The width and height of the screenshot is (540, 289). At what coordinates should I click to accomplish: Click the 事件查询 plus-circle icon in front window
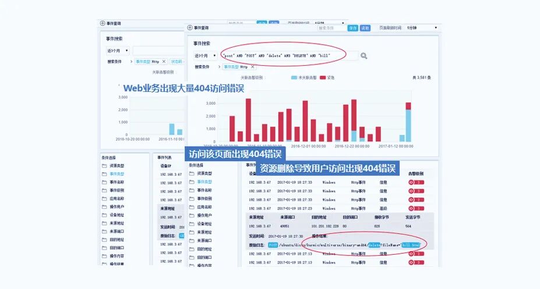click(190, 27)
